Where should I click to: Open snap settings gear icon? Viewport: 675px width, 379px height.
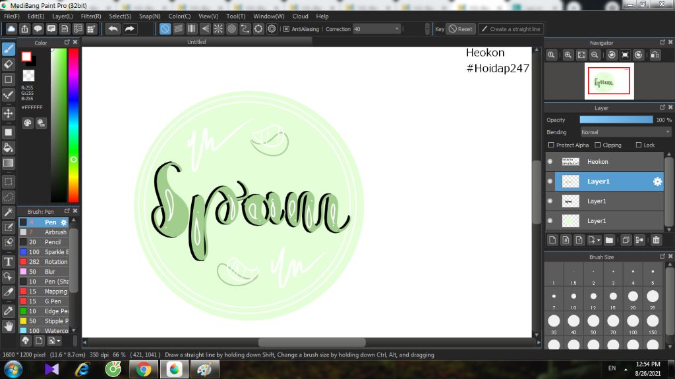272,29
